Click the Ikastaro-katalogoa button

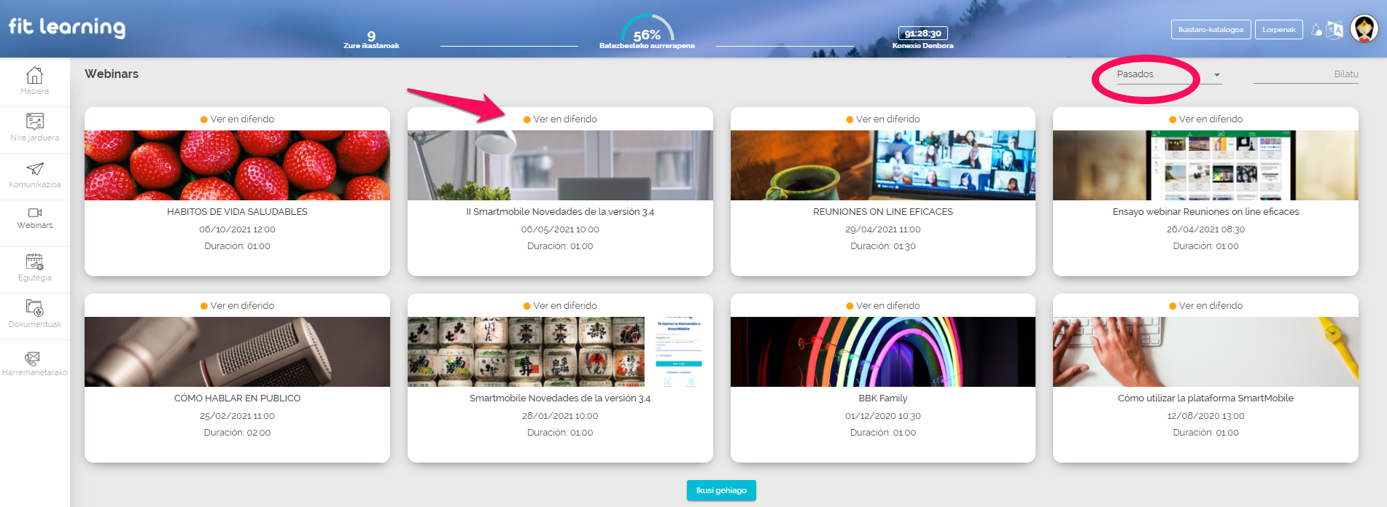(x=1211, y=30)
